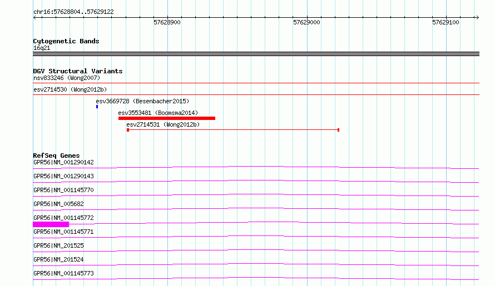Click the 16q21 band label
Screen dimensions: 495x286
click(42, 48)
